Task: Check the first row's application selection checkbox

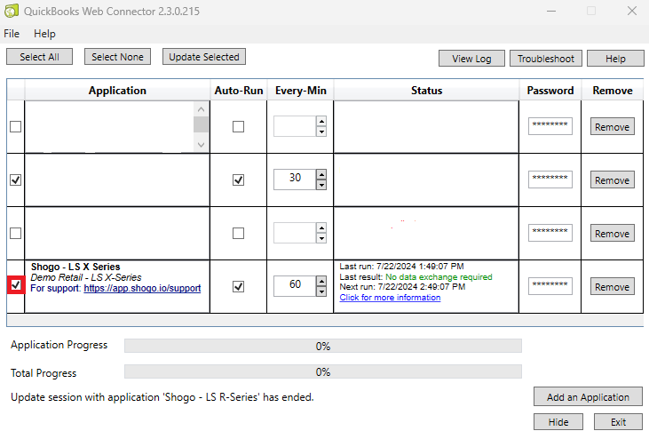Action: point(16,126)
